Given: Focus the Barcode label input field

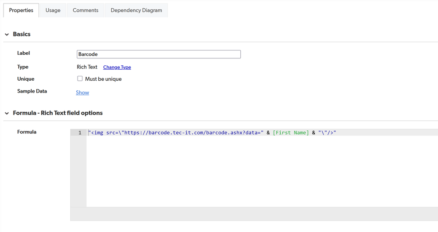Looking at the screenshot, I should coord(158,54).
